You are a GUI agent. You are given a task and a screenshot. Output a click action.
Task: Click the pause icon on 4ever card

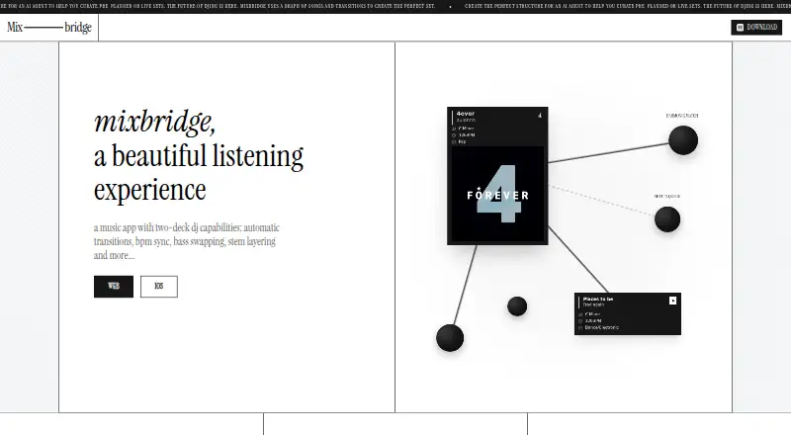540,115
